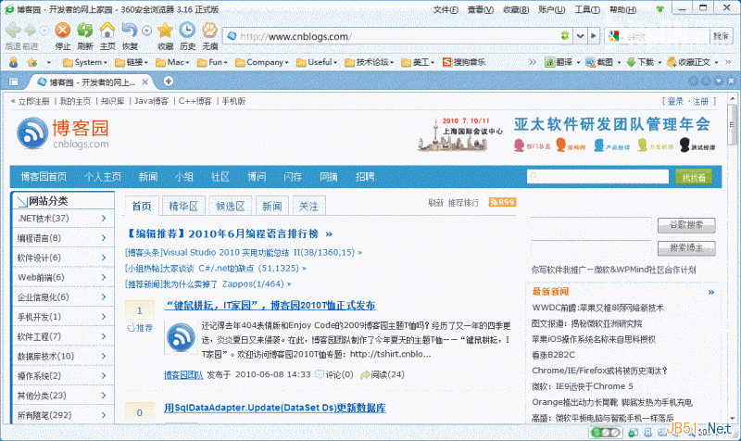Click the 新闻 item in the blue nav bar

(148, 177)
